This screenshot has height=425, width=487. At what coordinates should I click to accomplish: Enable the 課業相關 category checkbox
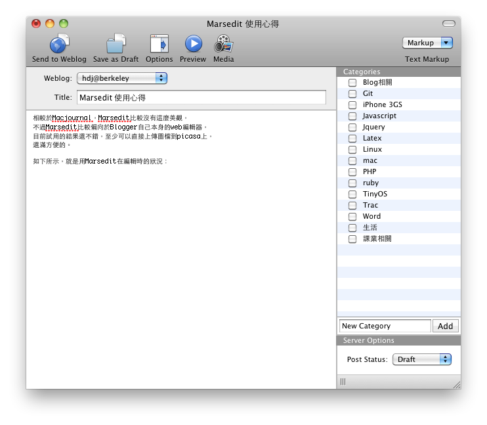click(352, 238)
